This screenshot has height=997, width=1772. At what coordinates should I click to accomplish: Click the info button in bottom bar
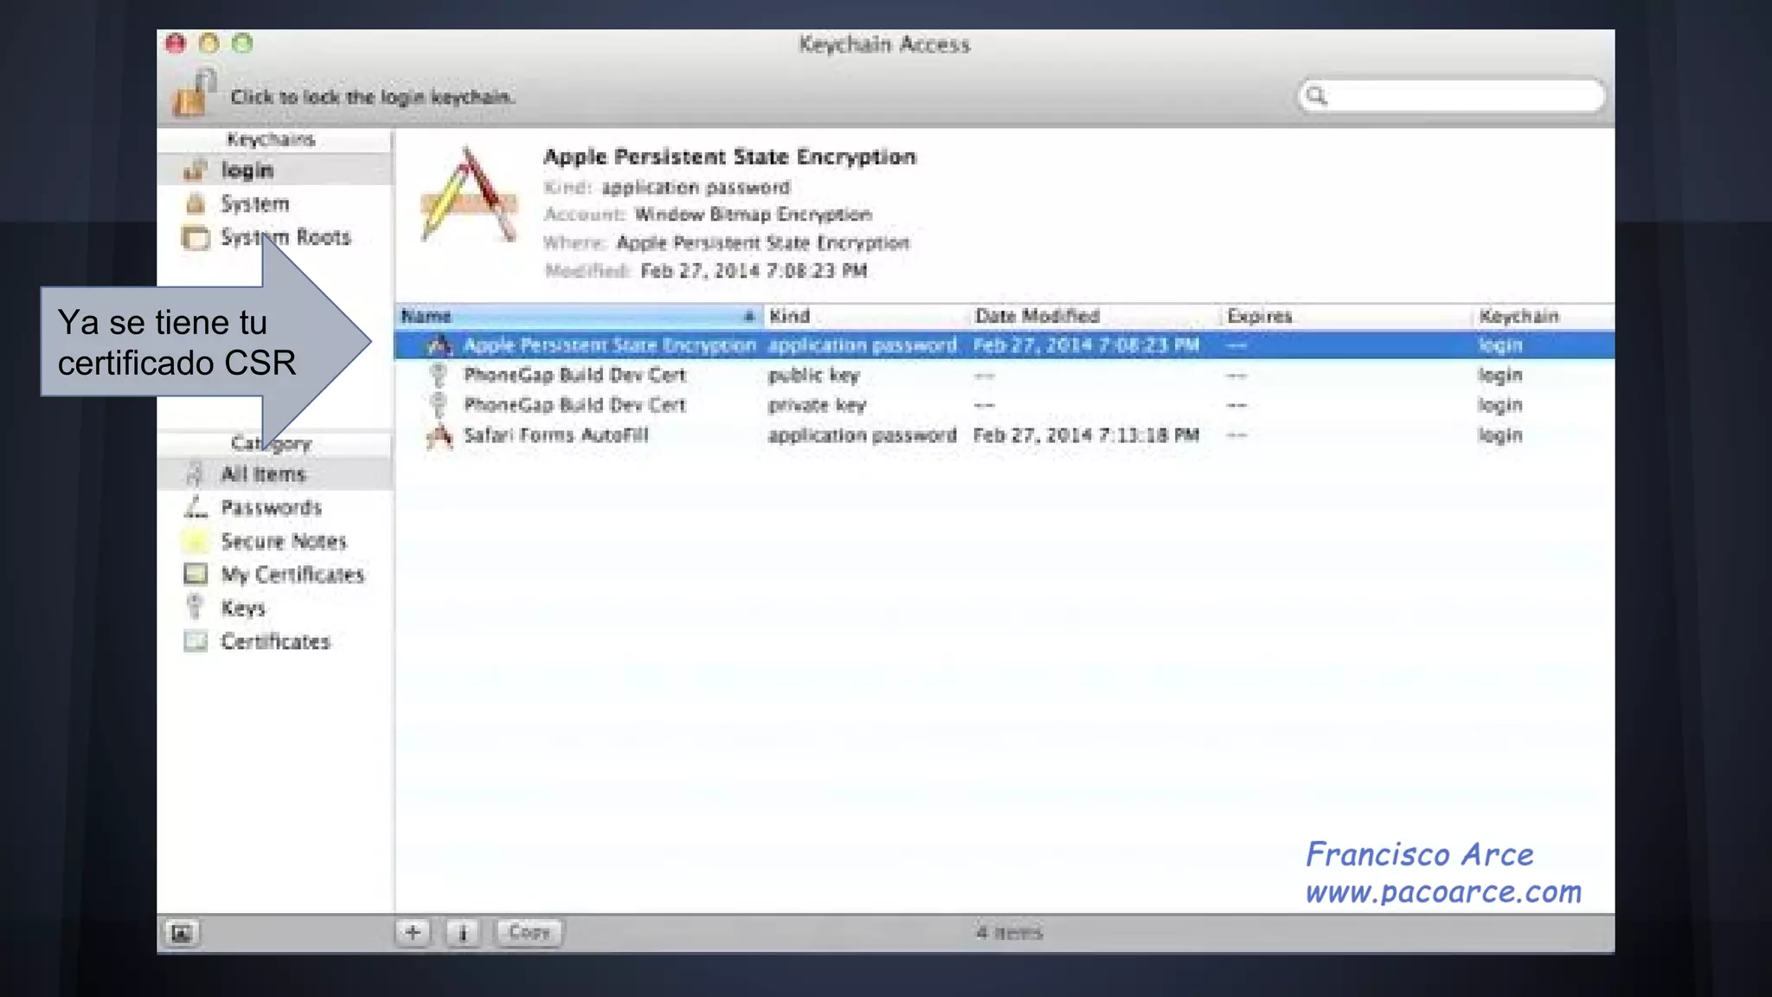click(463, 933)
